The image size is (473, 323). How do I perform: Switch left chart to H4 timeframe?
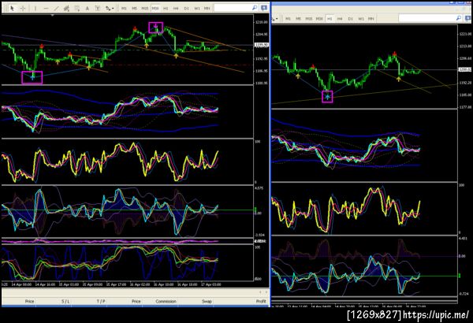[176, 9]
